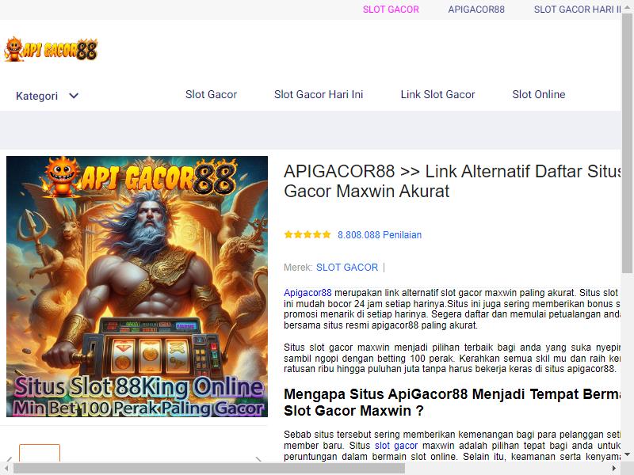Open the 8.808.088 Penilaian reviews link
Image resolution: width=634 pixels, height=475 pixels.
tap(380, 235)
